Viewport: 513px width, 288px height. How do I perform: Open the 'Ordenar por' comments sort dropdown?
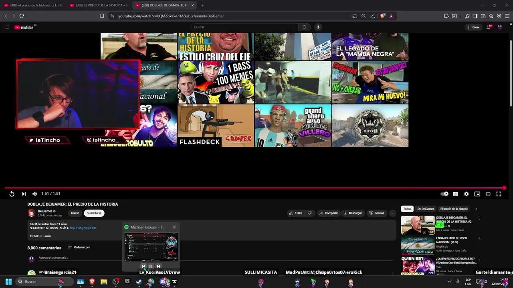pyautogui.click(x=79, y=248)
